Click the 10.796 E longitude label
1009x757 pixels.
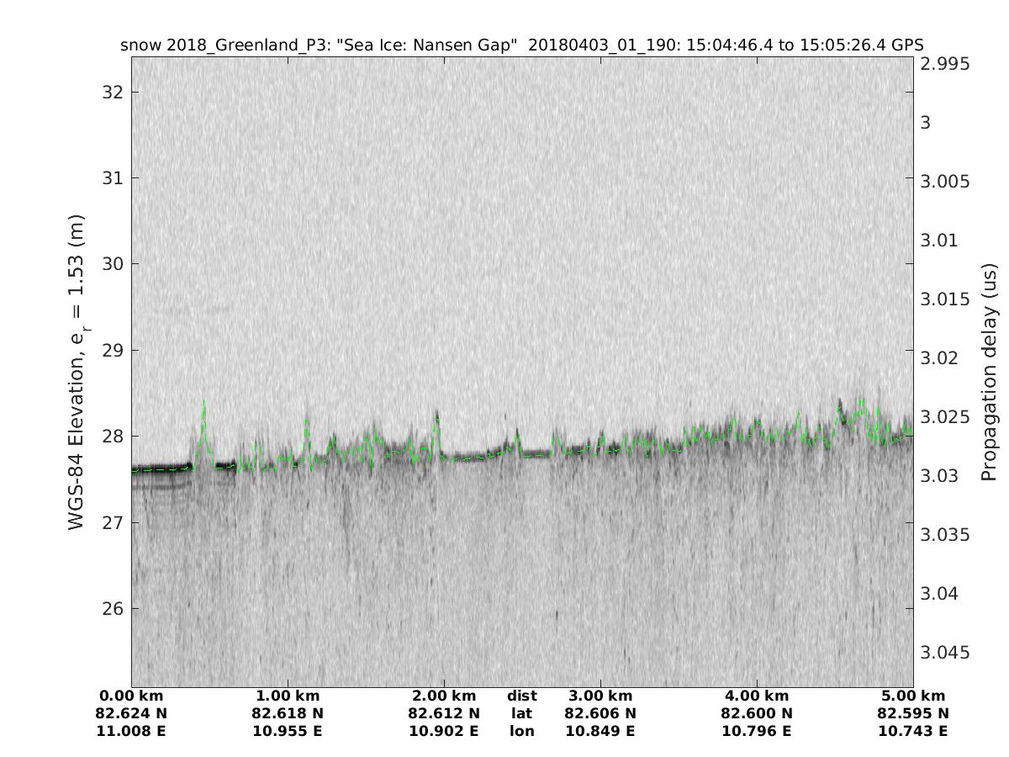(x=757, y=731)
